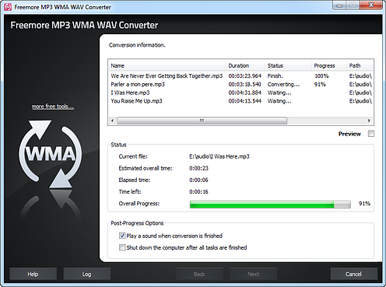The width and height of the screenshot is (386, 287).
Task: Select the I Was Here.mp3 list row
Action: 241,93
